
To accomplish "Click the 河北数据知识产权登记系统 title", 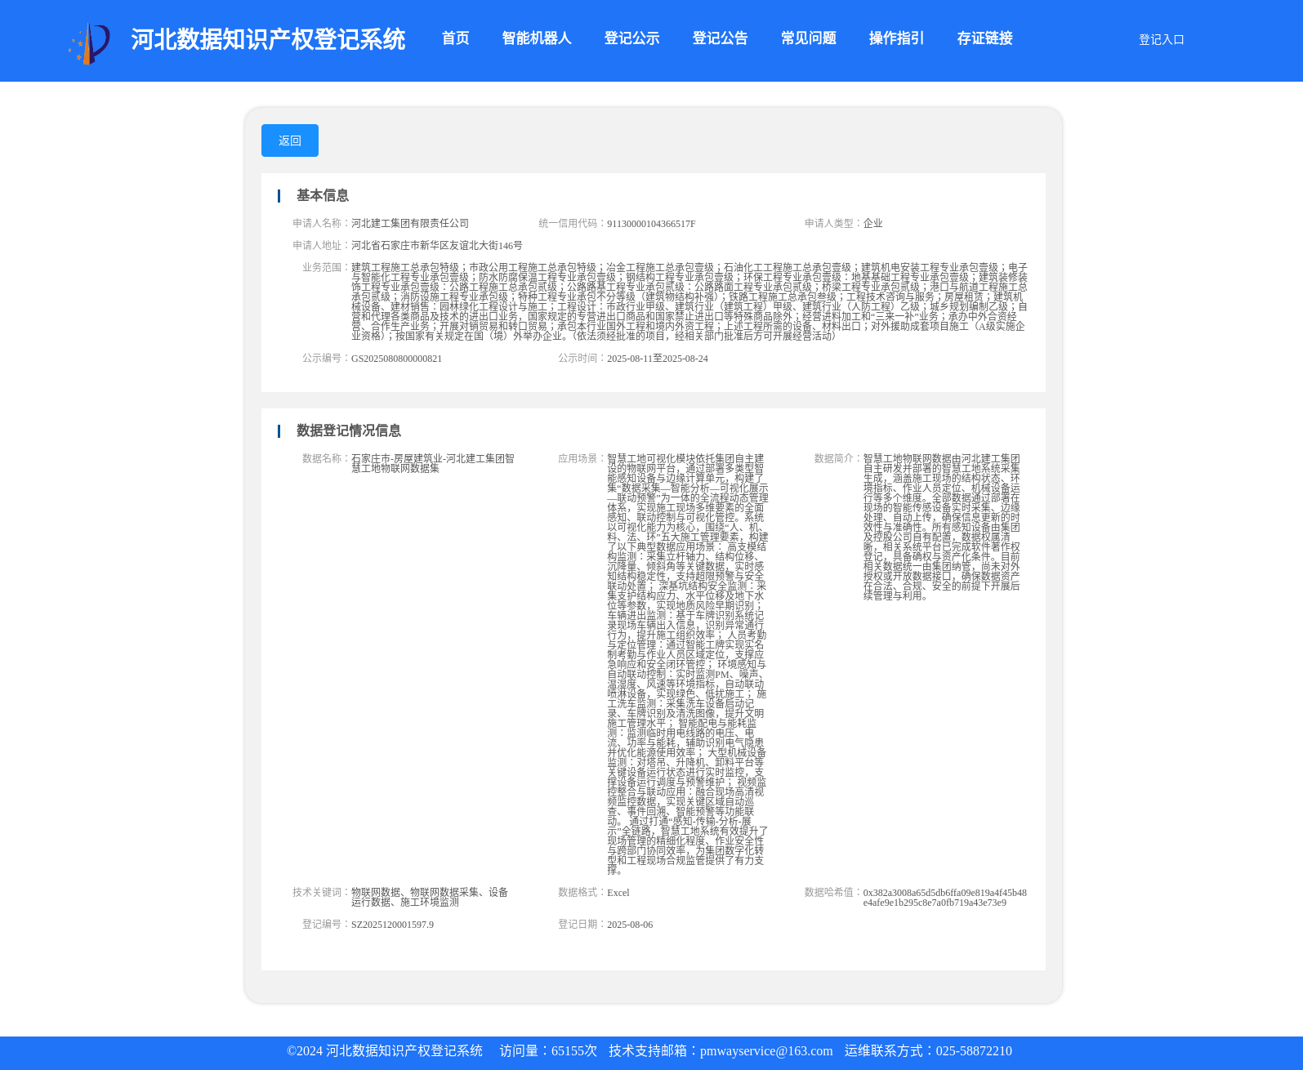I will pos(268,39).
